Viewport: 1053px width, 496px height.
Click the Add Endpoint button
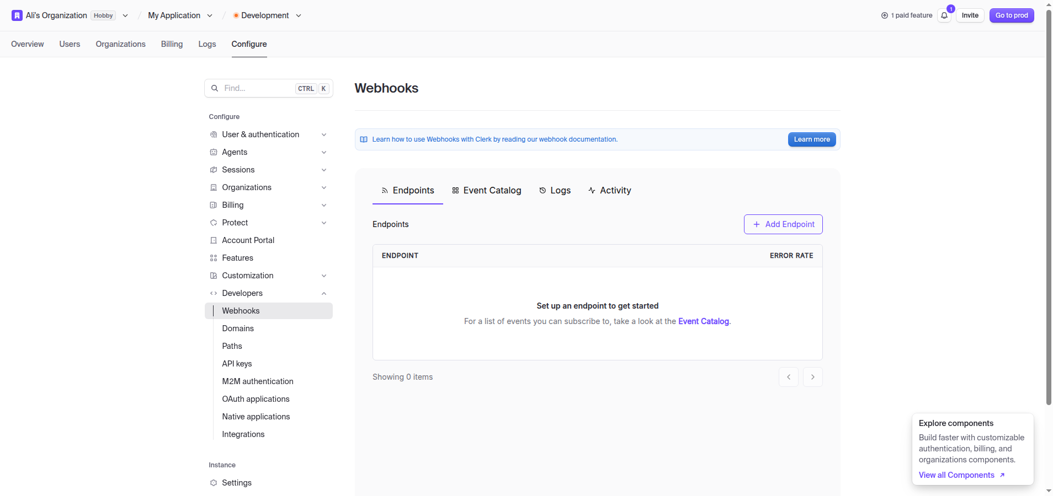(x=783, y=224)
